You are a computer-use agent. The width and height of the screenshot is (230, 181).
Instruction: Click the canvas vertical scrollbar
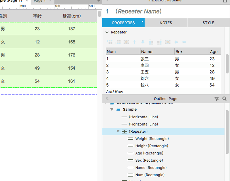pos(100,14)
